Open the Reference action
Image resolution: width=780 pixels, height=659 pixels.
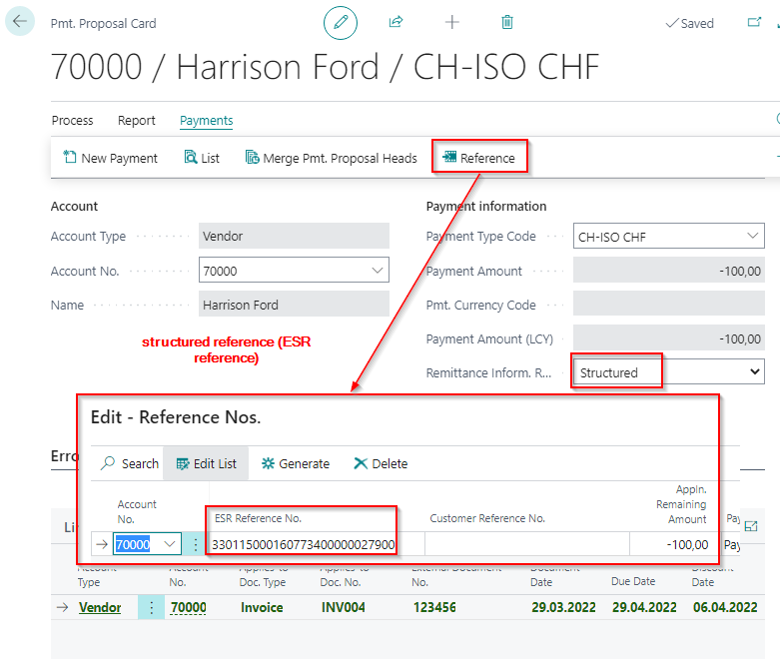(x=478, y=158)
